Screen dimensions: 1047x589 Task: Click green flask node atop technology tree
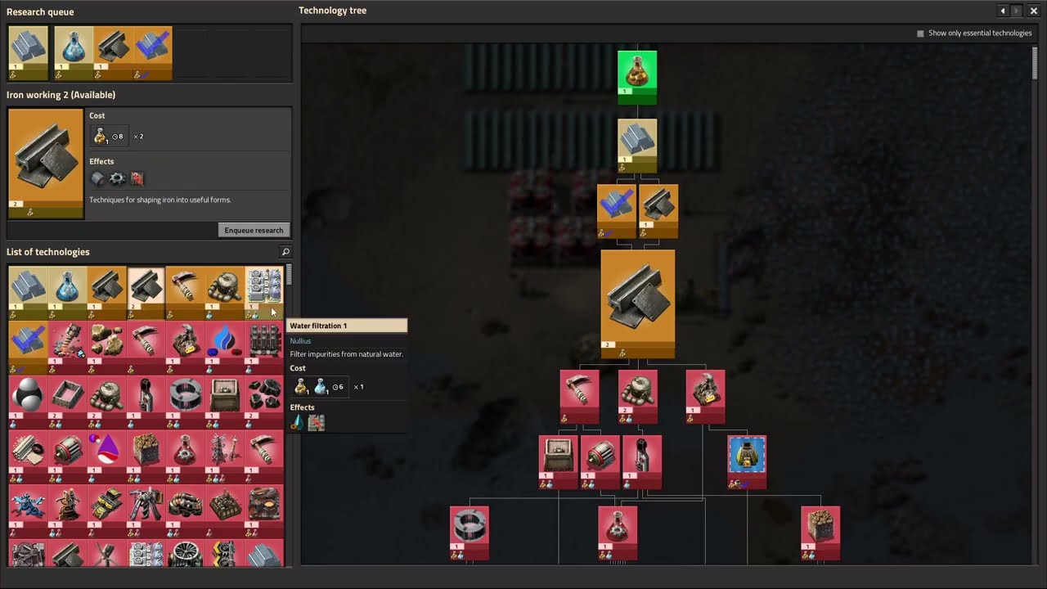tap(637, 78)
